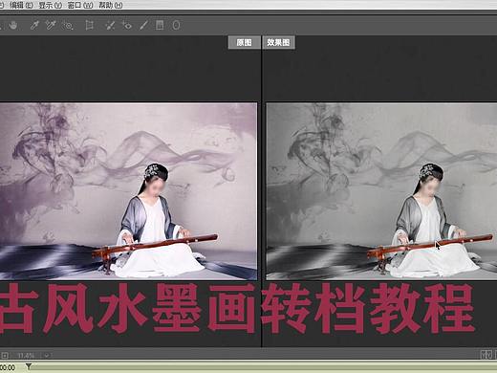Screen dimensions: 497x373
Task: Select the Red Eye Removal tool
Action: pyautogui.click(x=127, y=25)
